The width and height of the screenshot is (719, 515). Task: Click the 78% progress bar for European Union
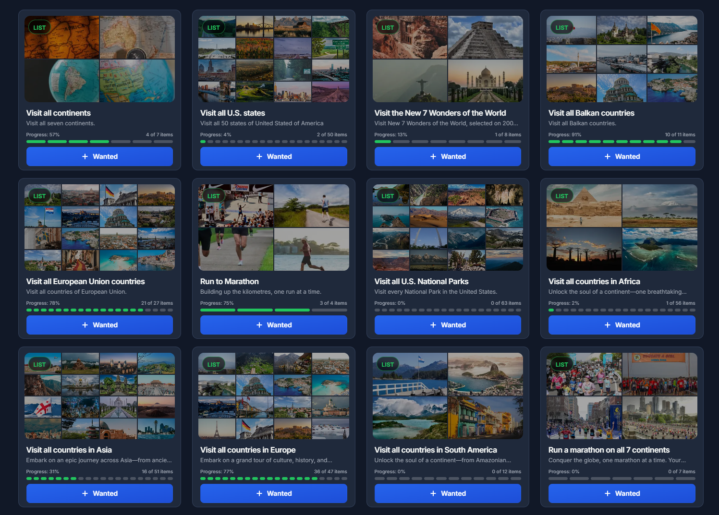[99, 310]
